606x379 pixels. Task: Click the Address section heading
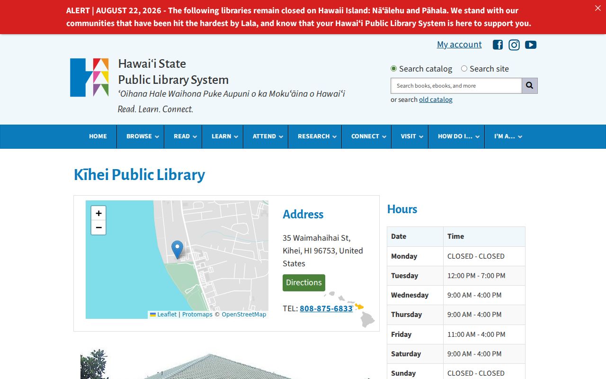pos(303,215)
